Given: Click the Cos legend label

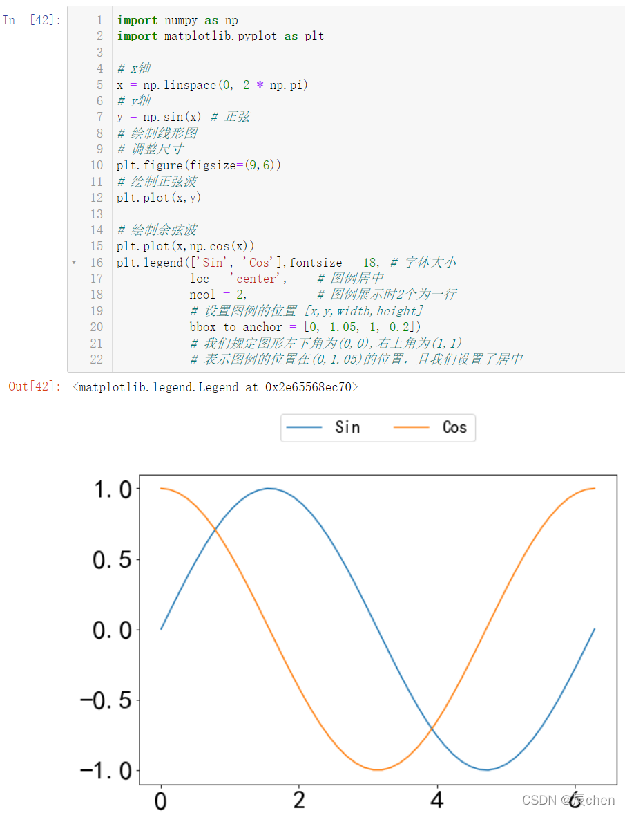Looking at the screenshot, I should tap(454, 427).
